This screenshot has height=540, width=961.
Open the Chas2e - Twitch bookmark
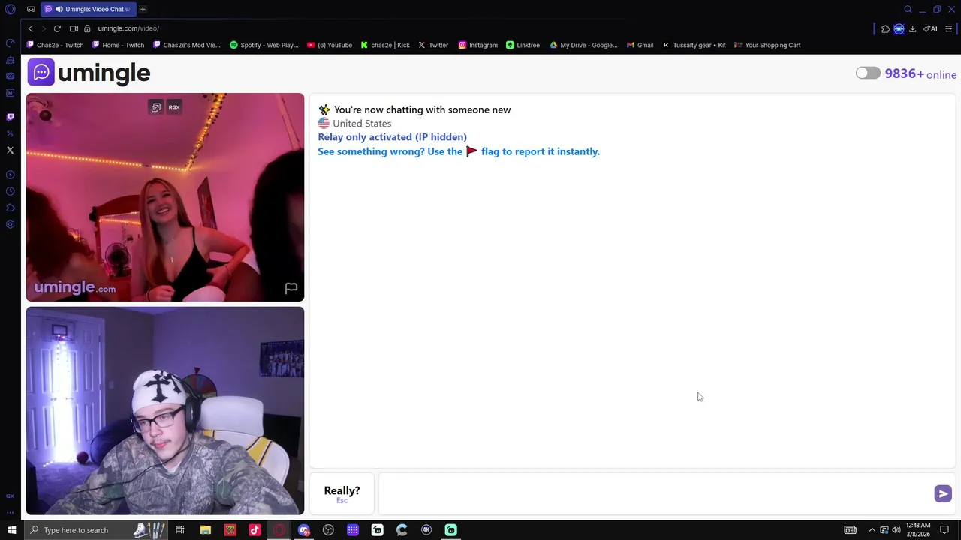[55, 45]
